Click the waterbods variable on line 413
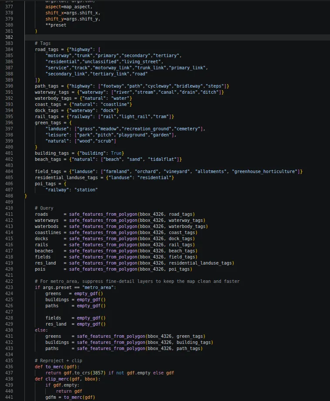The width and height of the screenshot is (330, 401). pos(47,227)
